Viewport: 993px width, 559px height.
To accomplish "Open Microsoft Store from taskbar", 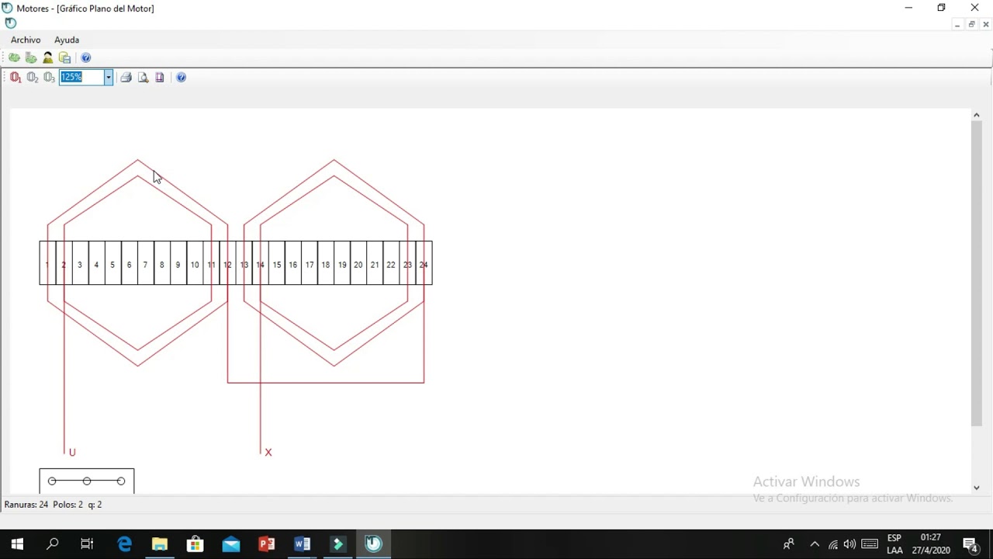I will [x=195, y=543].
